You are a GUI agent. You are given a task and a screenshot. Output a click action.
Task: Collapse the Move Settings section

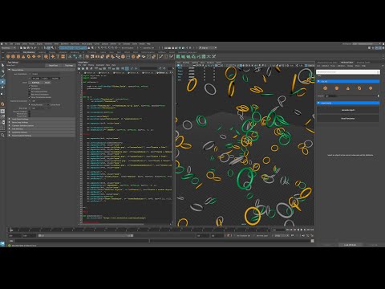40,70
